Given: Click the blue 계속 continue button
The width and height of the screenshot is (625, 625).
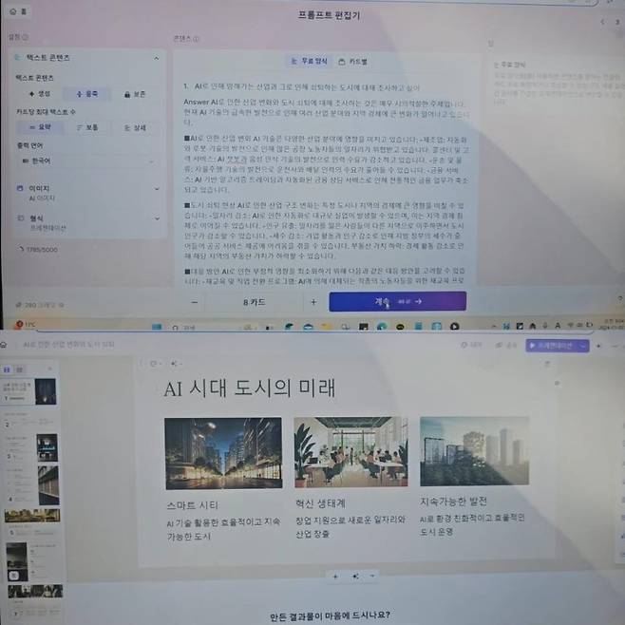Looking at the screenshot, I should pyautogui.click(x=397, y=301).
